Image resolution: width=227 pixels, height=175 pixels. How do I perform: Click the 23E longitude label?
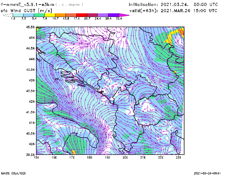pos(178,157)
